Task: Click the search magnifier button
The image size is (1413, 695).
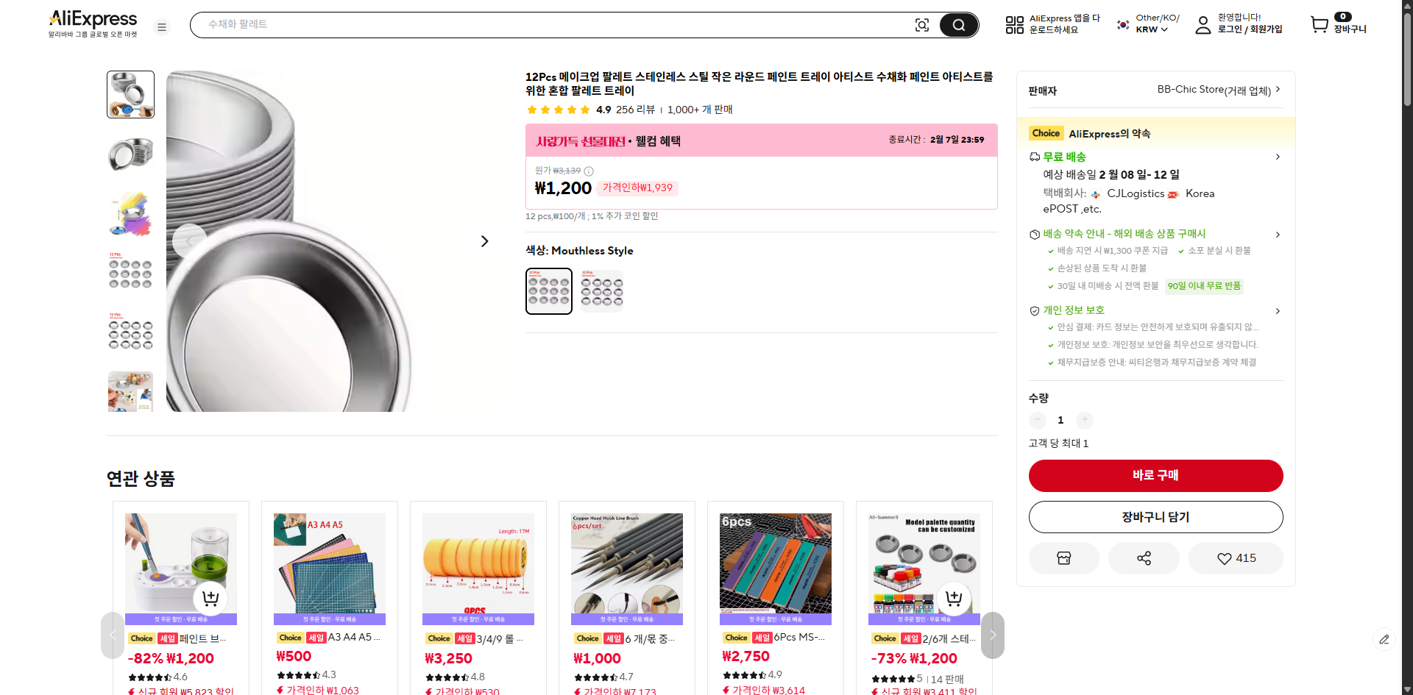Action: [958, 24]
